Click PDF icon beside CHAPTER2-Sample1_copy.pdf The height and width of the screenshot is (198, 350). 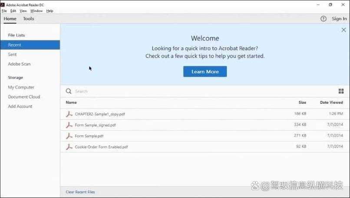(x=69, y=114)
